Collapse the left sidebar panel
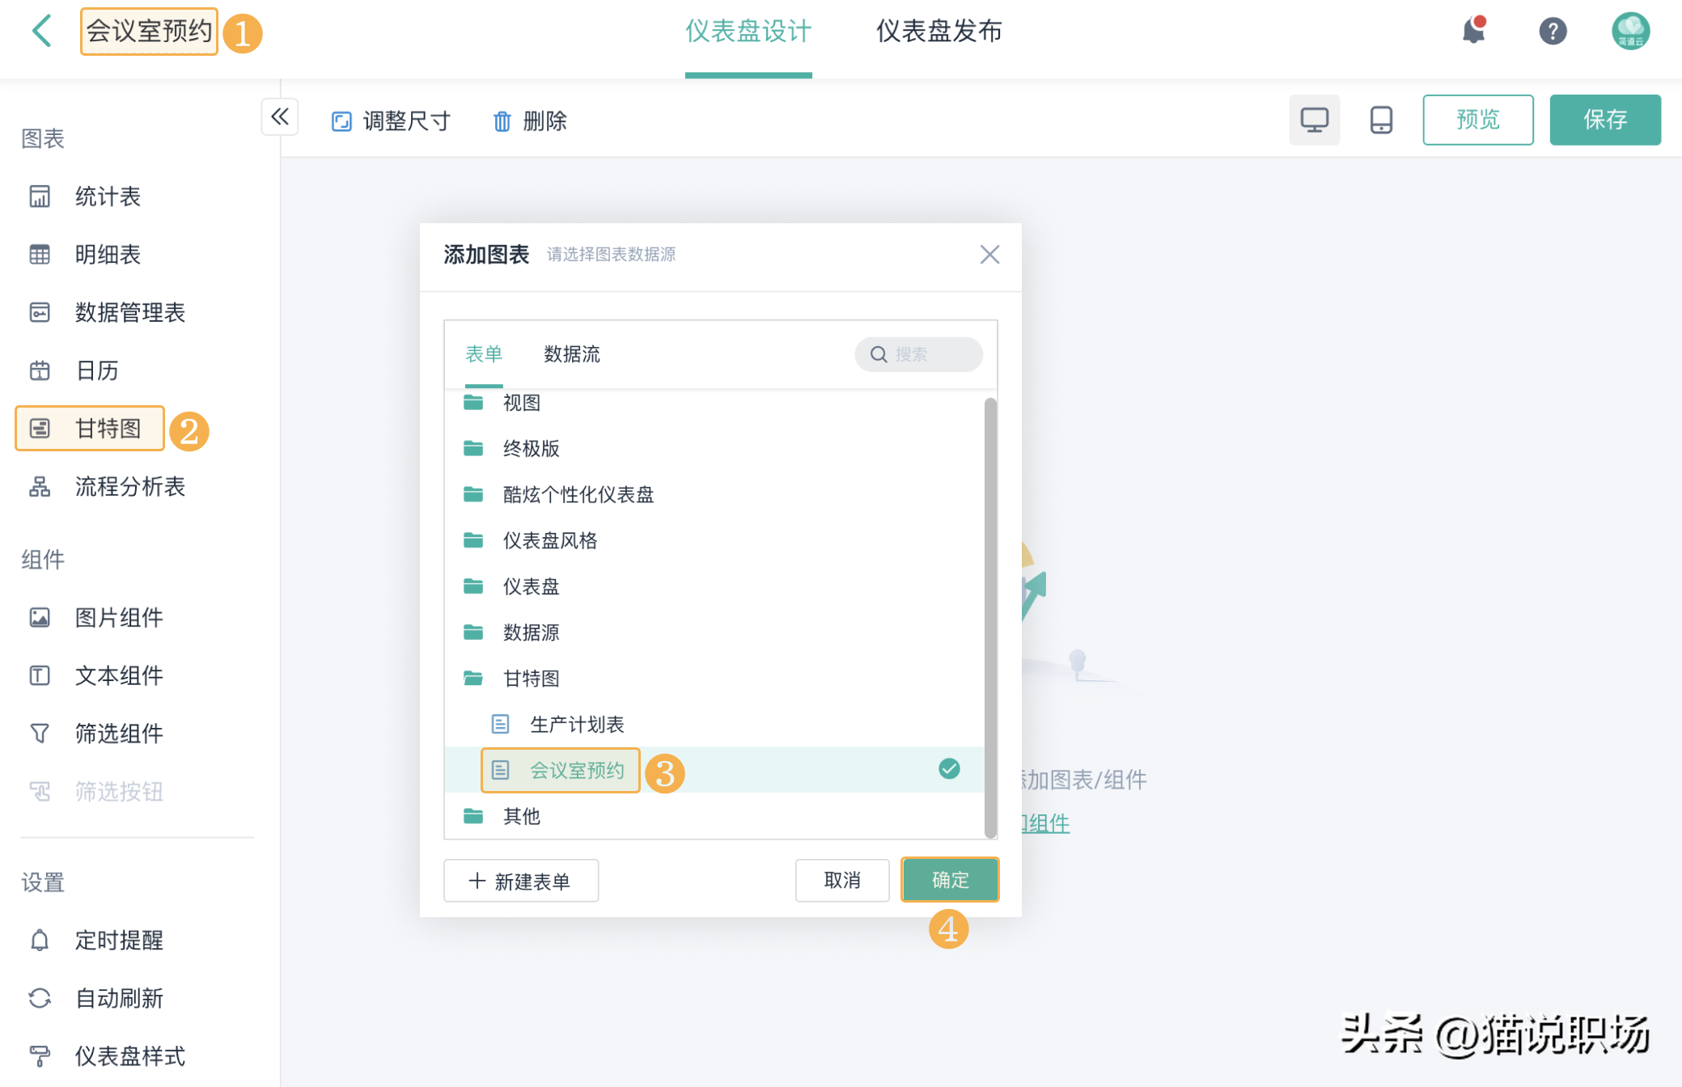 click(280, 117)
